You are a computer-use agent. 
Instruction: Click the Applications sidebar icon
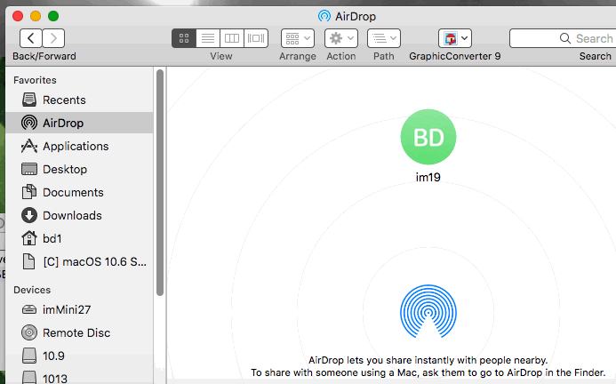click(x=29, y=146)
